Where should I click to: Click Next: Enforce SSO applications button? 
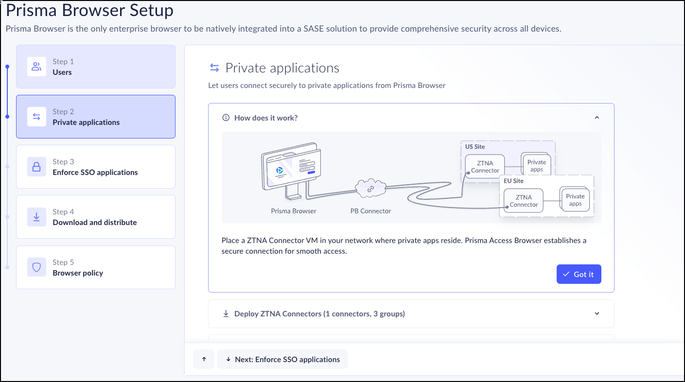point(282,359)
